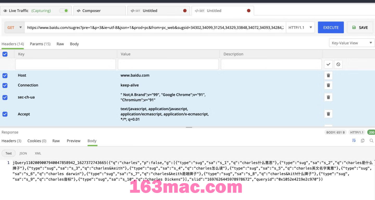Select the request Raw tab
Screen dimensions: 375x200
click(x=60, y=44)
